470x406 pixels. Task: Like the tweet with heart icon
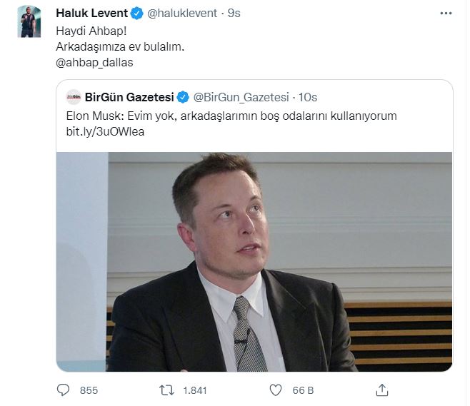275,390
